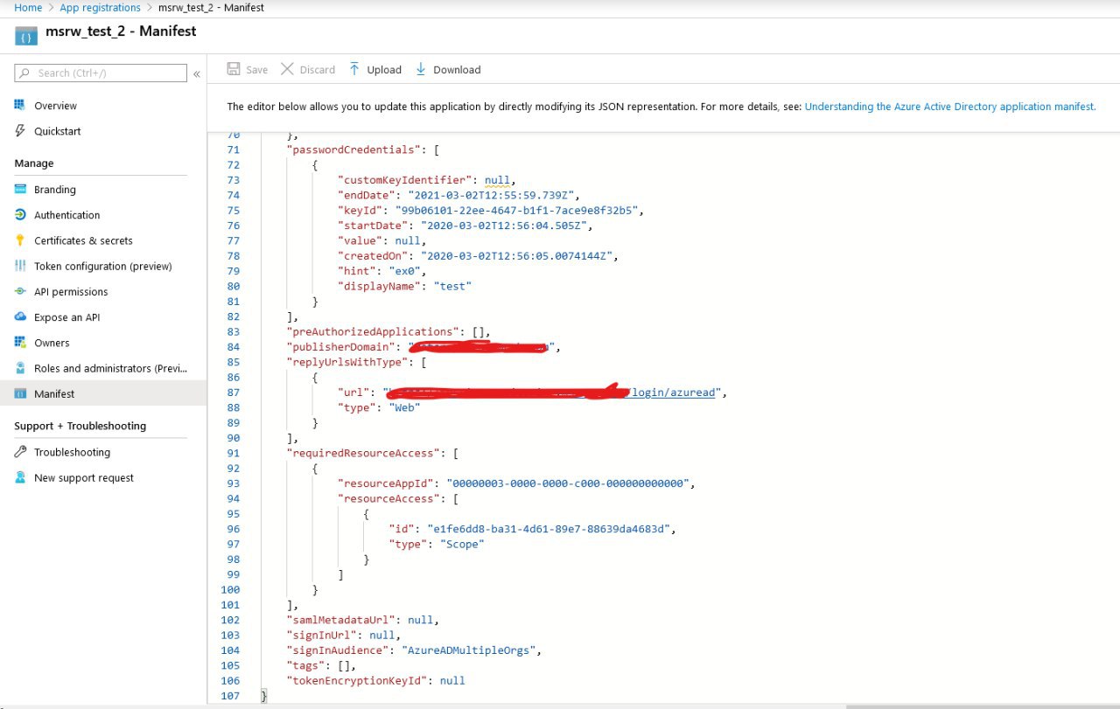Open API permissions page

pos(71,291)
